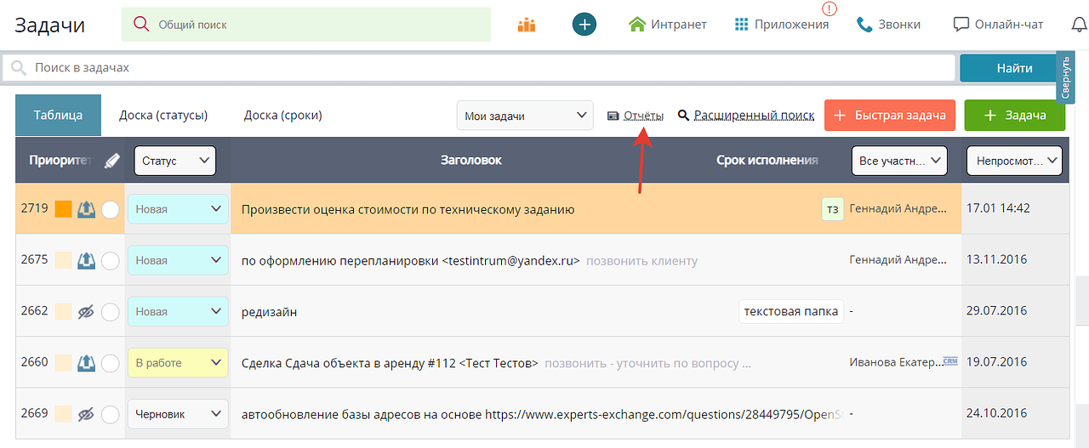Open the Отчёты link
Image resolution: width=1089 pixels, height=448 pixels.
click(642, 116)
